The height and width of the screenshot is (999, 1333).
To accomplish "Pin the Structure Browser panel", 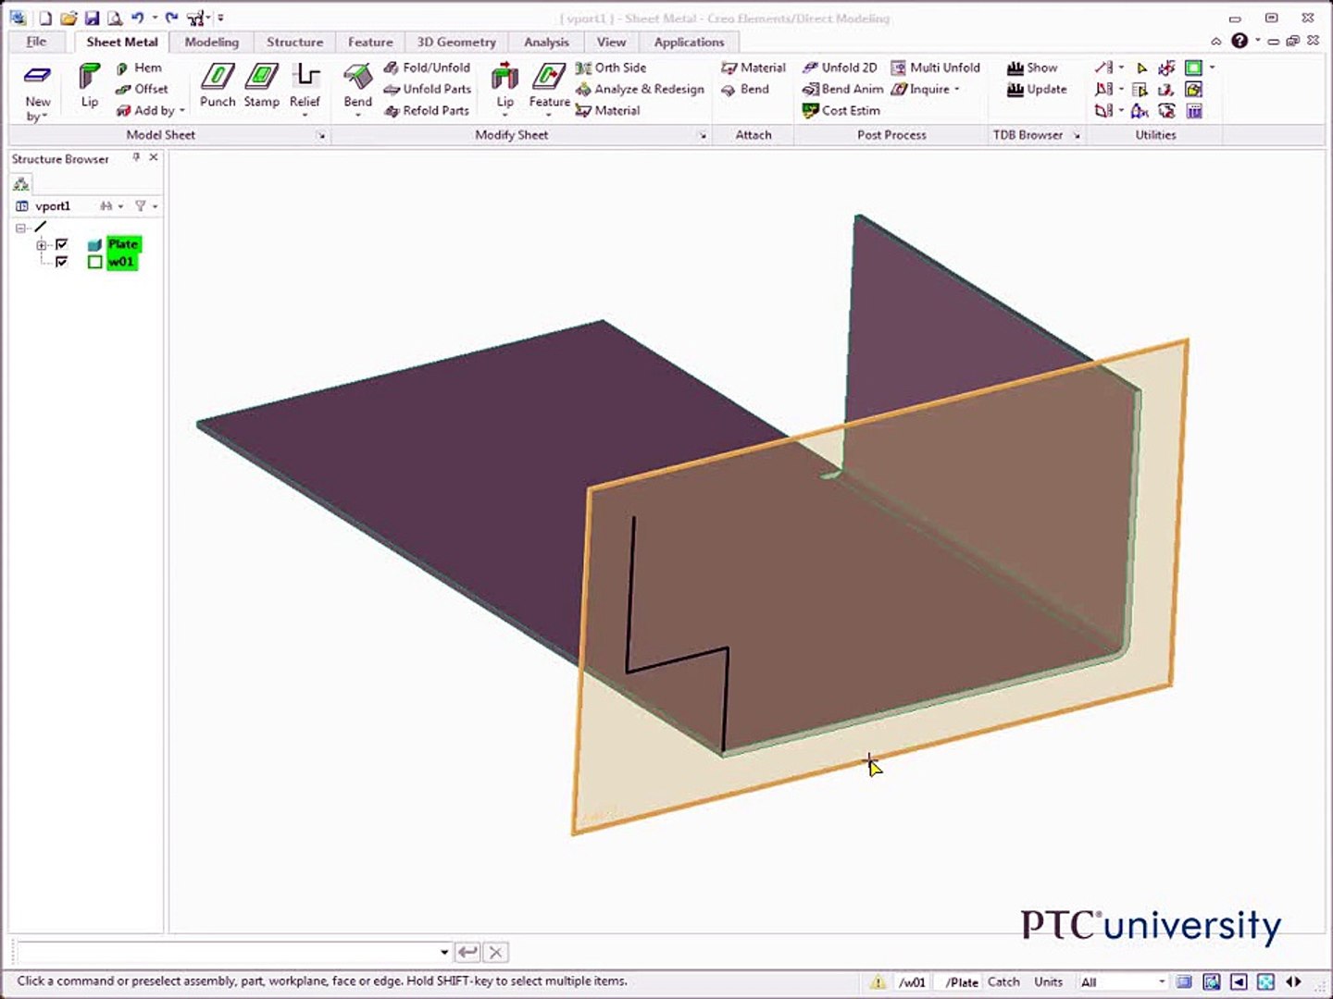I will (x=136, y=158).
